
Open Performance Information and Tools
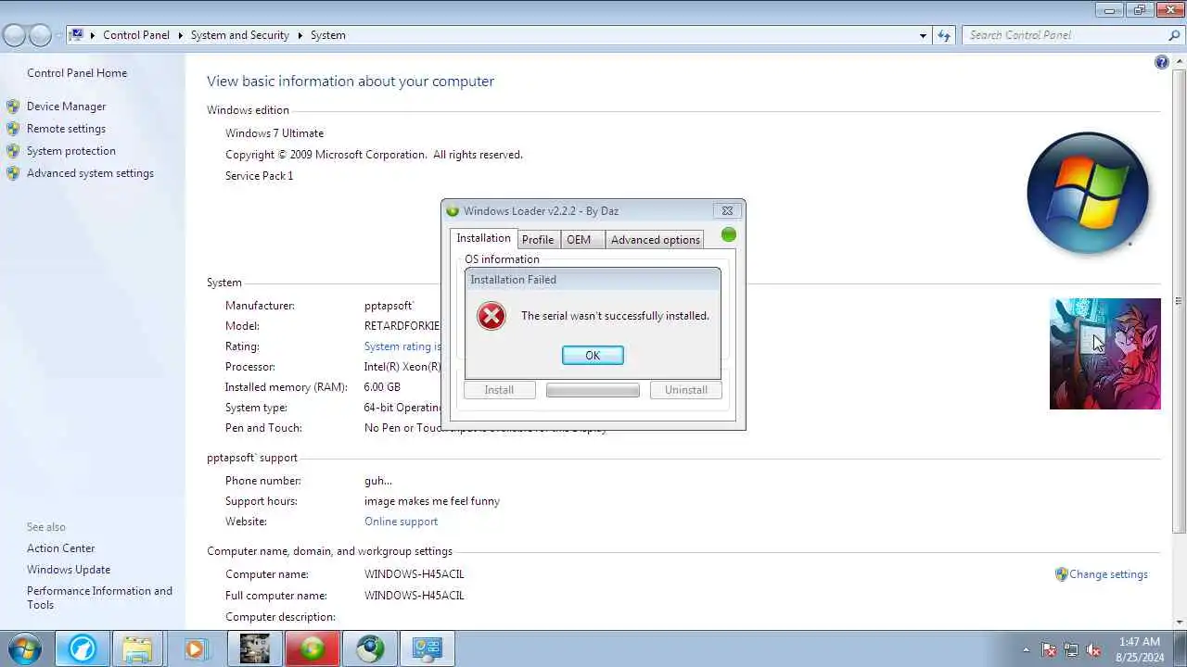[99, 598]
